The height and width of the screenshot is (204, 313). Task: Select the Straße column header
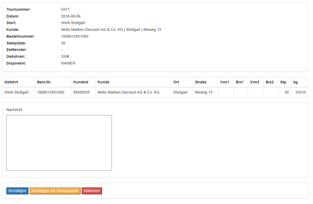coord(201,82)
